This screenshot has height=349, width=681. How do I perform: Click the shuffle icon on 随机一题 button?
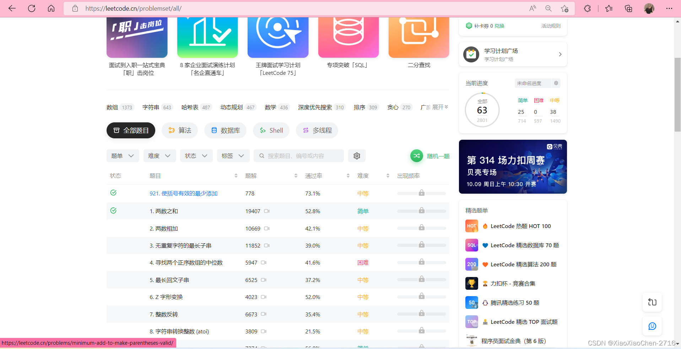(x=416, y=156)
